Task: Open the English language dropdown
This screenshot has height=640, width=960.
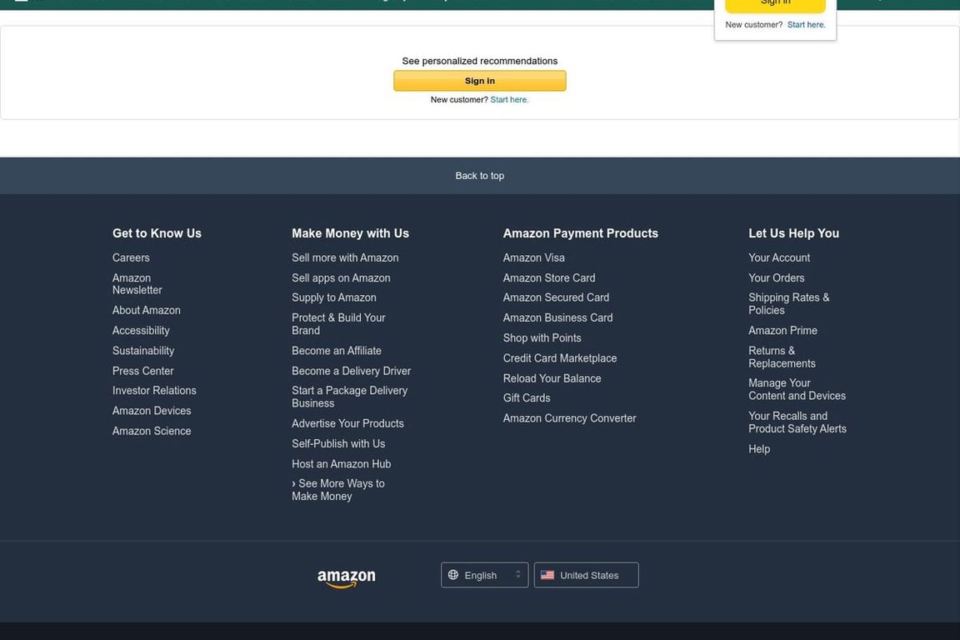Action: pyautogui.click(x=484, y=574)
